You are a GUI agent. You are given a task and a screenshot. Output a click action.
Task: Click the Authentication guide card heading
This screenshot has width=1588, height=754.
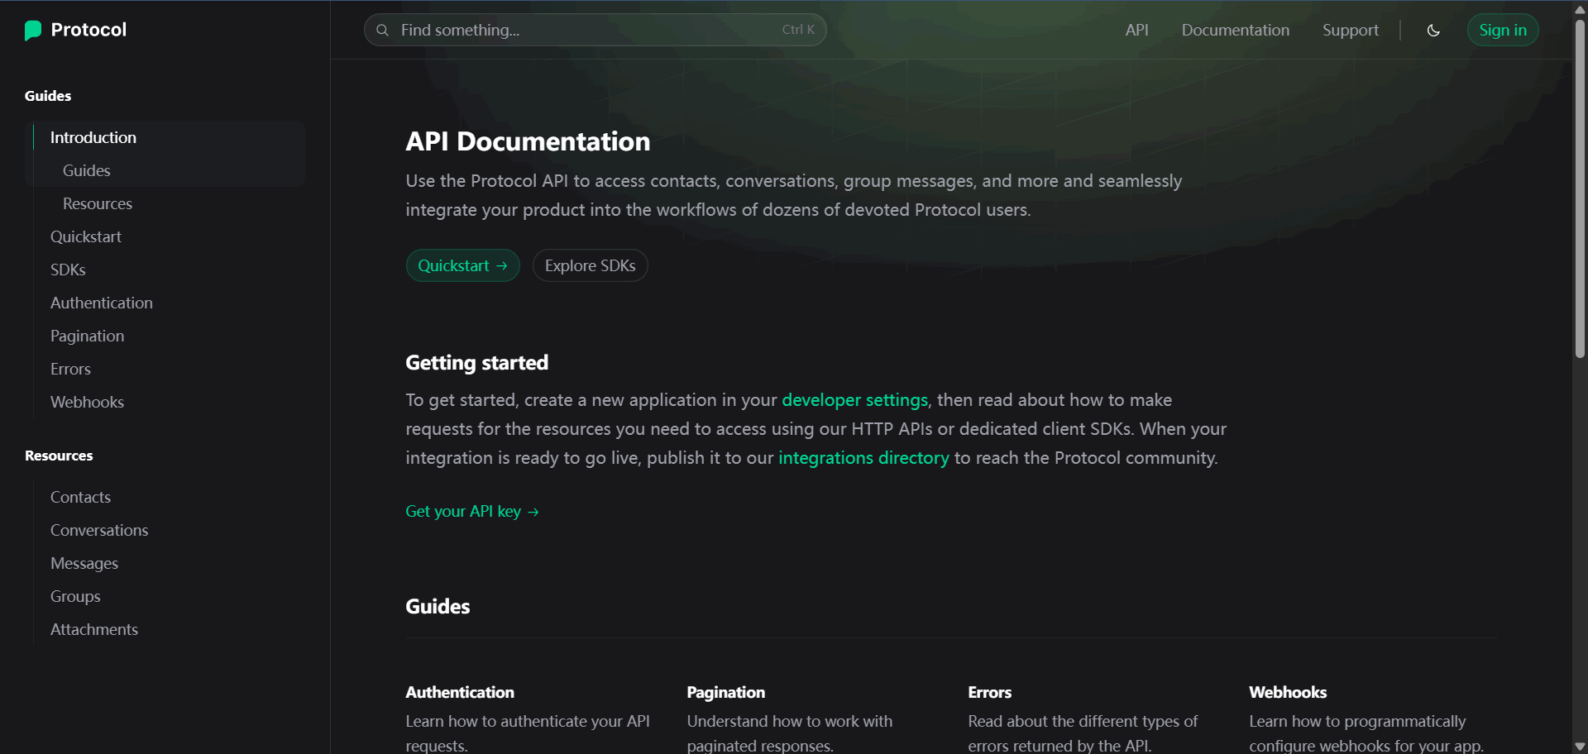pos(460,692)
